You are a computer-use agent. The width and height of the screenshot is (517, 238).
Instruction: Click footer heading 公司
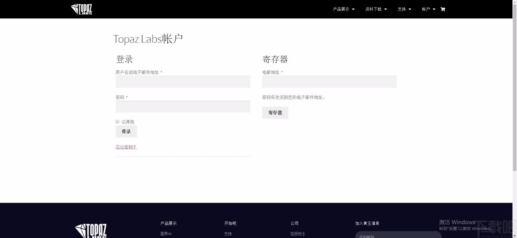point(294,223)
